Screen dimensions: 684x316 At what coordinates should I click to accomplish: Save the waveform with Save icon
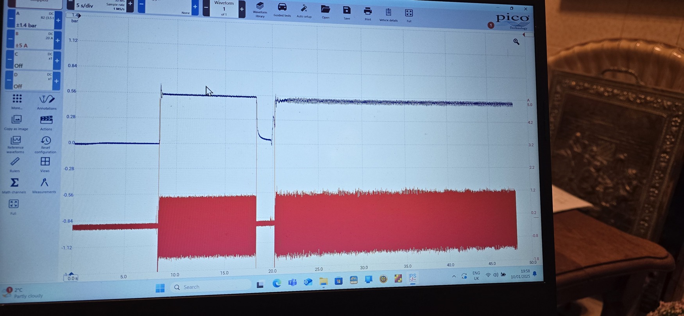coord(347,12)
